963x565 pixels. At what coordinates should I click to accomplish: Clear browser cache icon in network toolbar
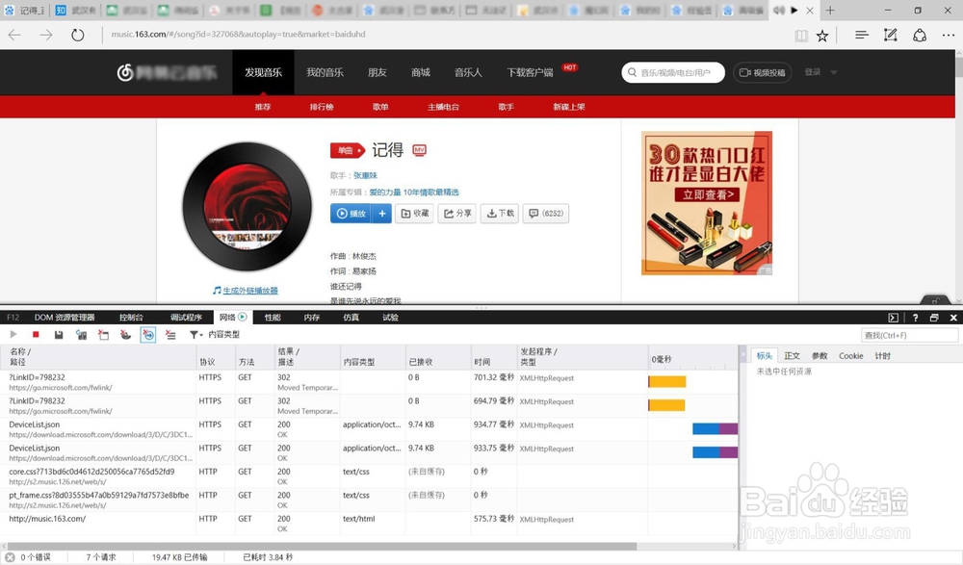[103, 335]
